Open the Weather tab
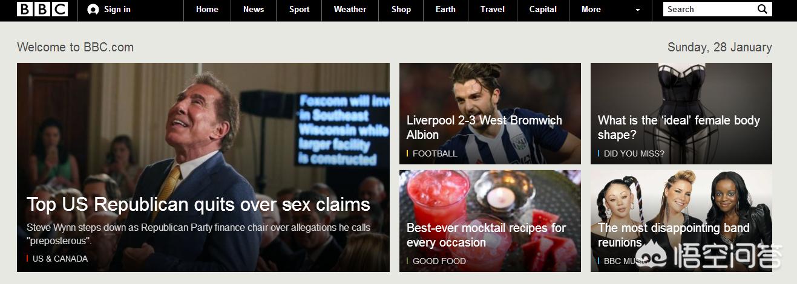Viewport: 797px width, 284px height. 350,10
